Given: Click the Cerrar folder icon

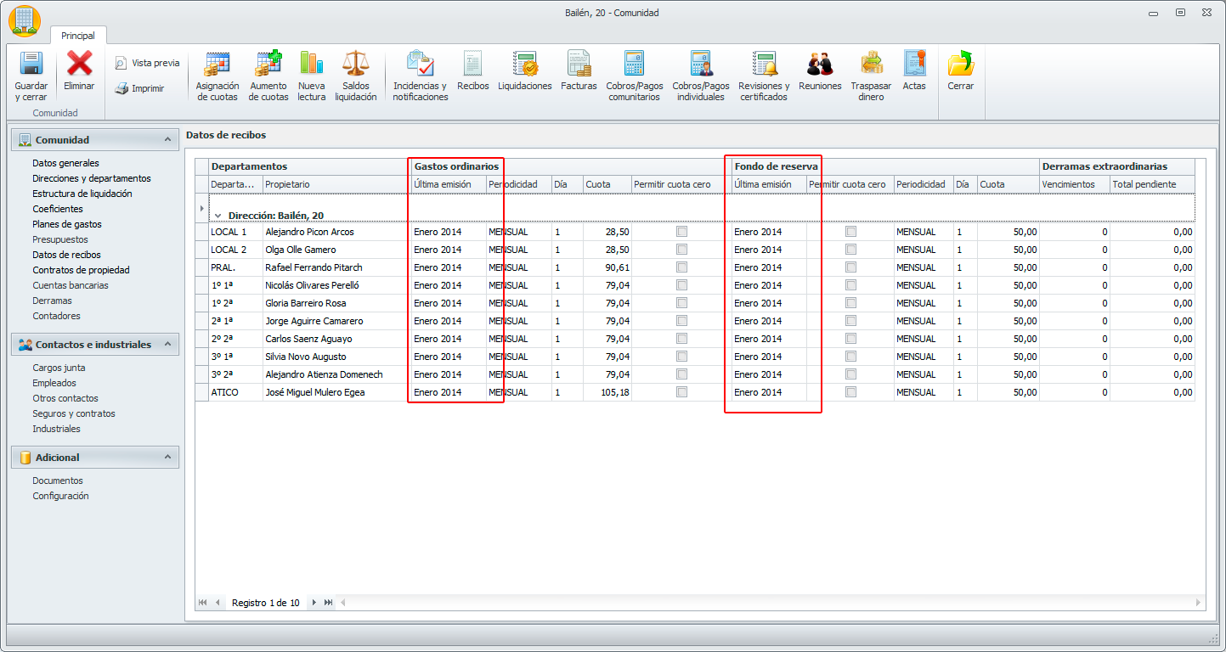Looking at the screenshot, I should tap(961, 64).
